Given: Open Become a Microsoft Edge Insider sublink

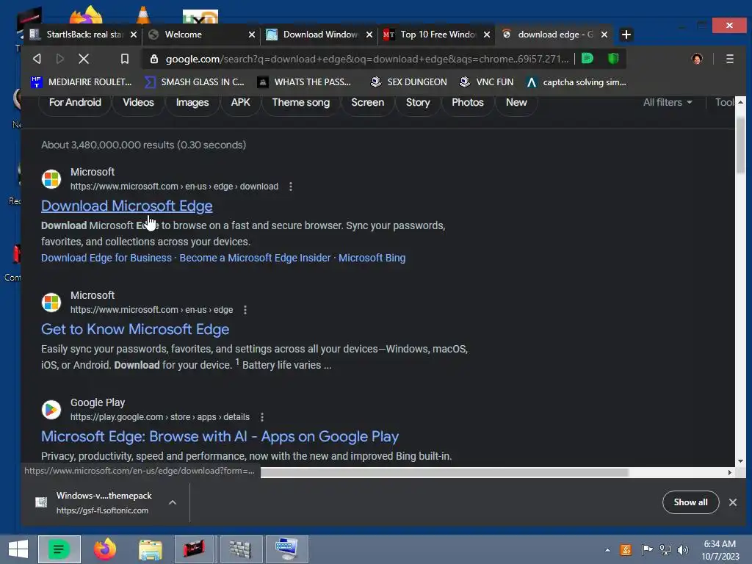Looking at the screenshot, I should pos(255,258).
